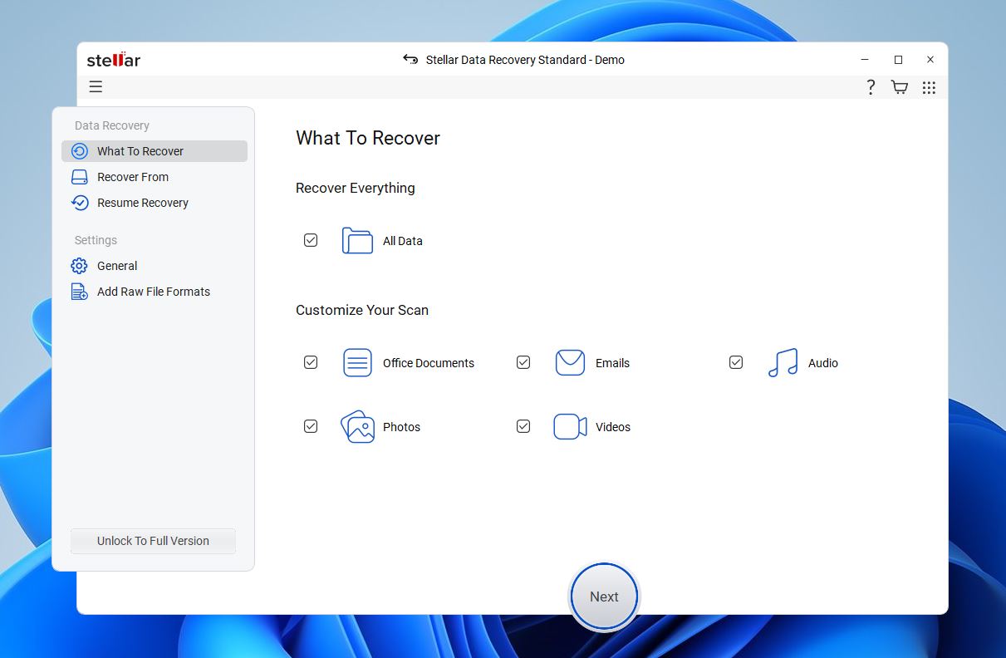
Task: Open the apps grid icon
Action: [x=929, y=87]
